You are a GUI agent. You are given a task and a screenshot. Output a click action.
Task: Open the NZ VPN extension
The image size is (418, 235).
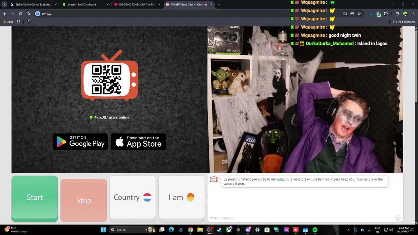(x=378, y=14)
